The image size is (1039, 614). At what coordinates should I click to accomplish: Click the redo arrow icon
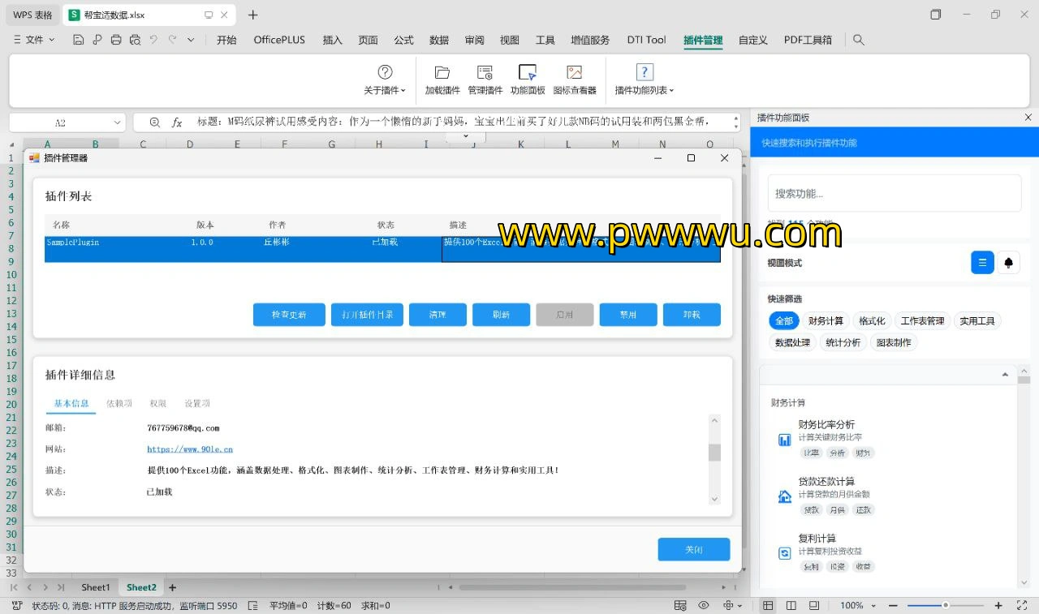pos(172,40)
